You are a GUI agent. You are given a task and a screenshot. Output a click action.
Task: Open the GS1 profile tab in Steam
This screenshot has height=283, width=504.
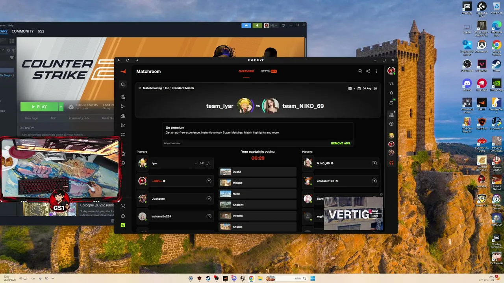41,31
